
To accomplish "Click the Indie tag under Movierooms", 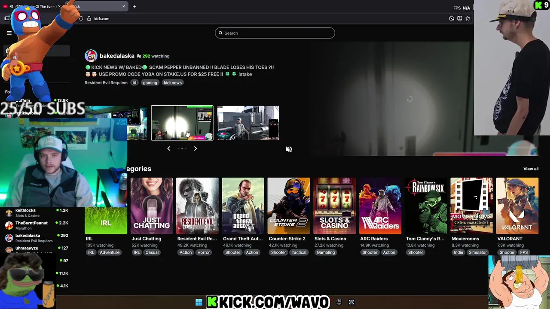I will [458, 252].
